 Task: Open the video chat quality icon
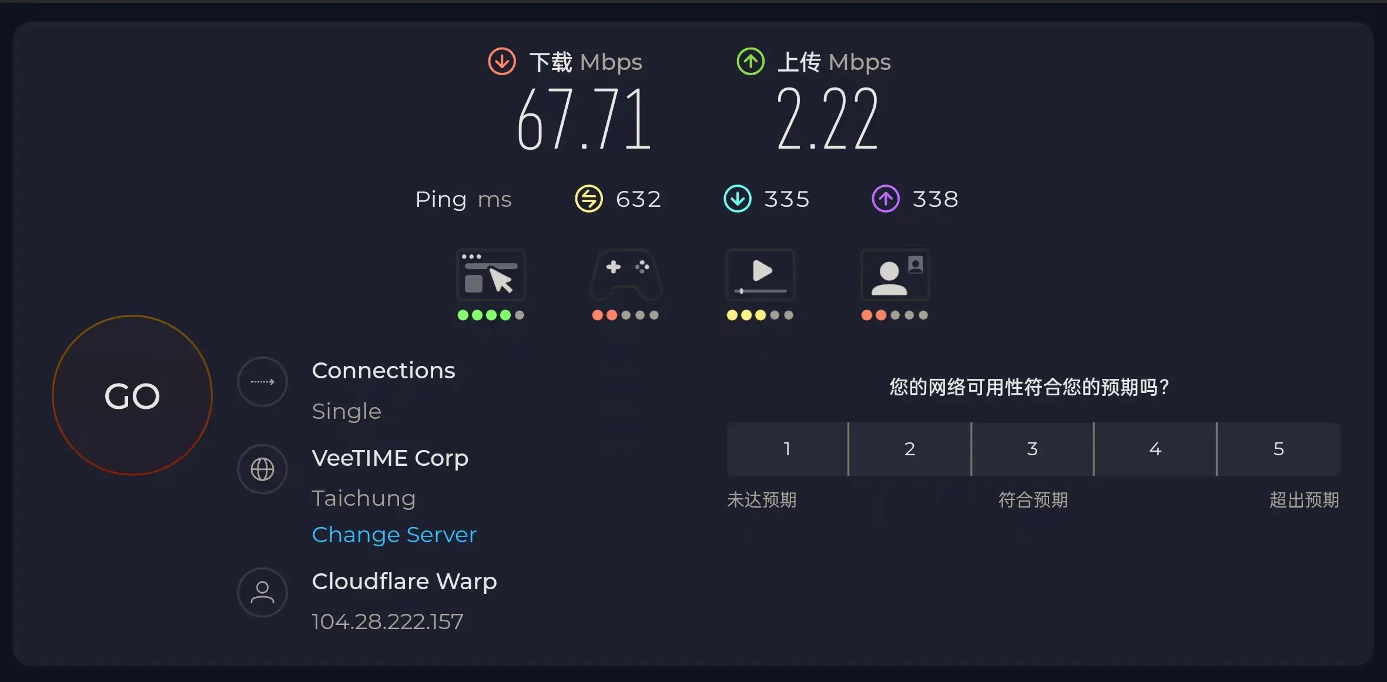tap(894, 276)
